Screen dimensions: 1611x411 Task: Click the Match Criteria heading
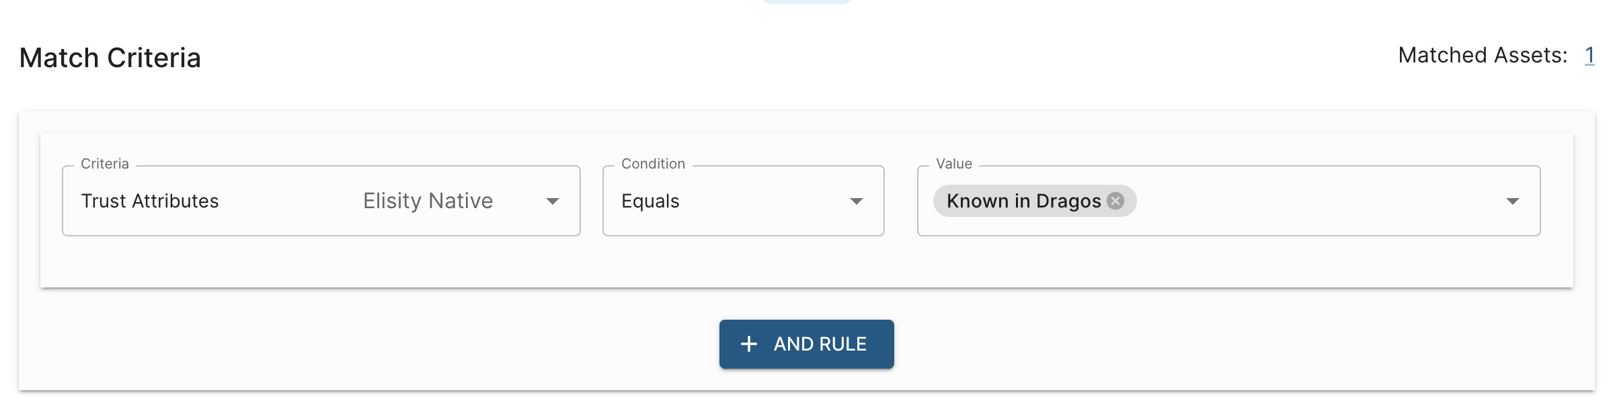pyautogui.click(x=110, y=58)
